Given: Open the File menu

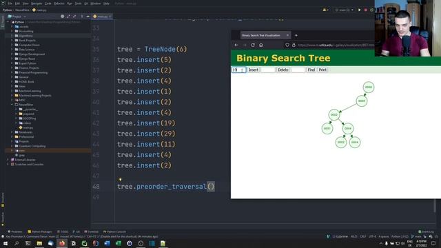Looking at the screenshot, I should 10,3.
